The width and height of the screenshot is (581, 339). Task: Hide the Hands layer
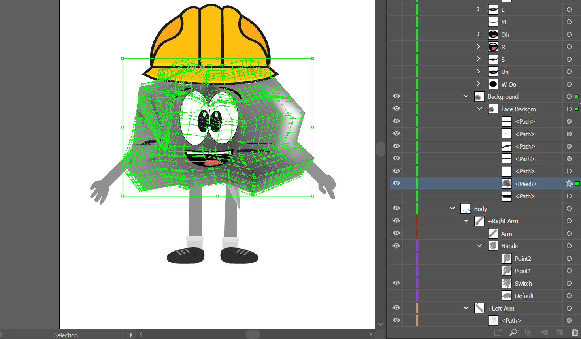click(396, 246)
